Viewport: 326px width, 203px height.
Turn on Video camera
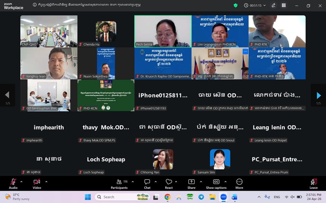[x=37, y=184]
